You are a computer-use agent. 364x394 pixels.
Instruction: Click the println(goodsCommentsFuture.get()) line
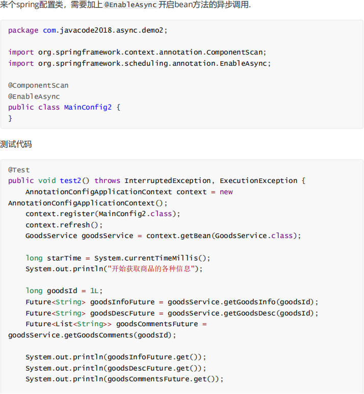pos(124,379)
